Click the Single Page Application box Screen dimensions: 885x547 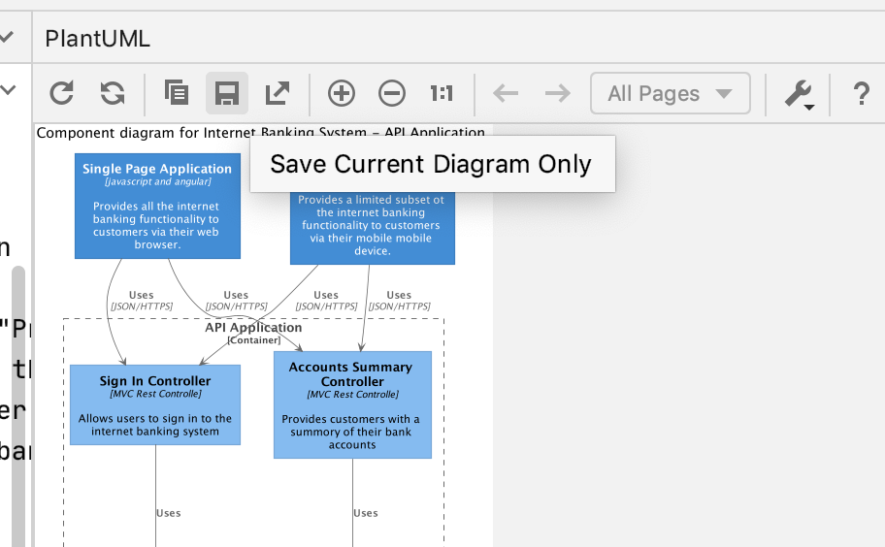(x=157, y=206)
